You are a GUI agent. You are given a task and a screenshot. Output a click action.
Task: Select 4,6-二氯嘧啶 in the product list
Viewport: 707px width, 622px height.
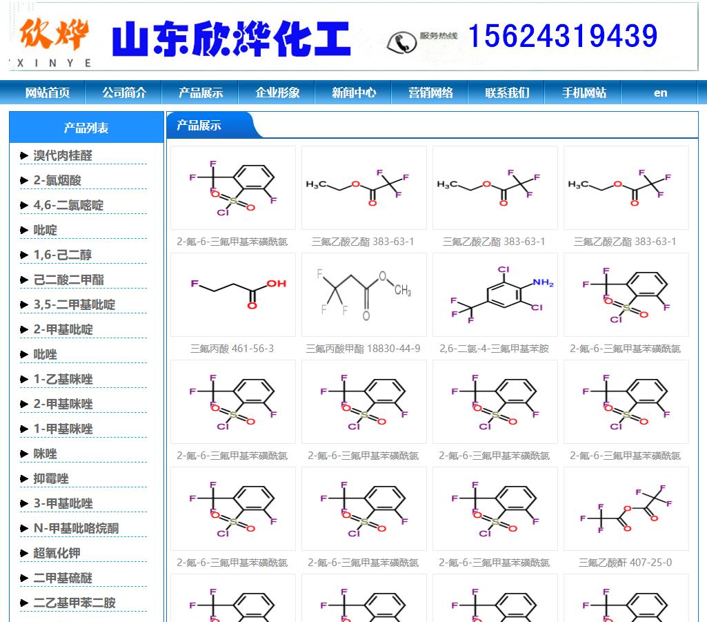68,206
